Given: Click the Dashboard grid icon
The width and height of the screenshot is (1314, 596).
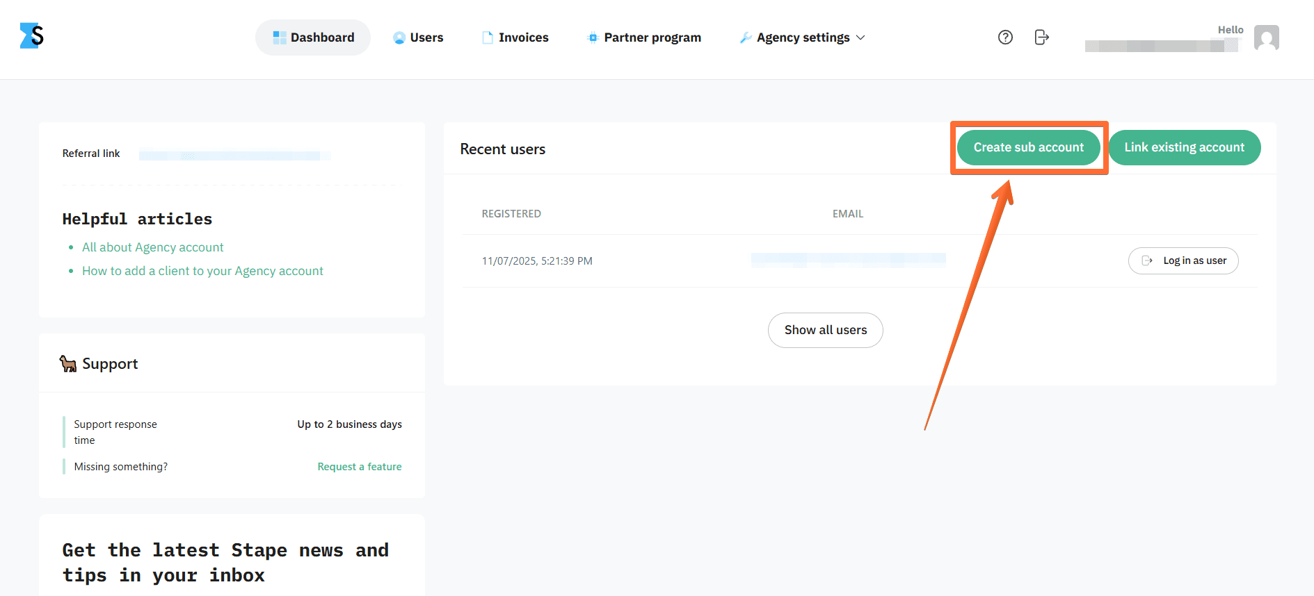Looking at the screenshot, I should (x=279, y=38).
